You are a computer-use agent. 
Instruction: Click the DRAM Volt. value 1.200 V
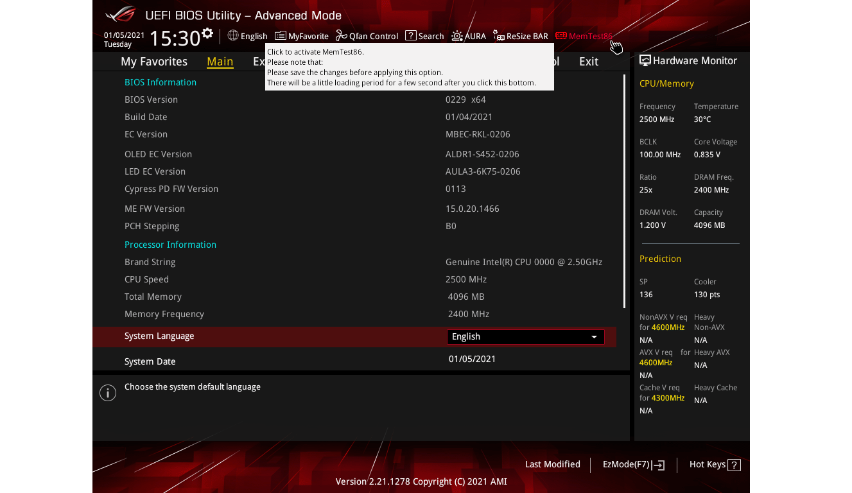click(x=652, y=225)
